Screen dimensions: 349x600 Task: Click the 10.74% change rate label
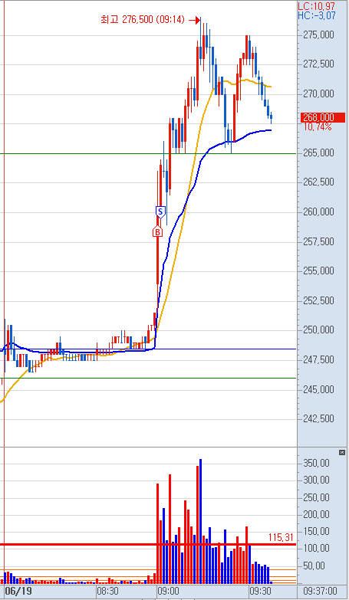coord(318,126)
